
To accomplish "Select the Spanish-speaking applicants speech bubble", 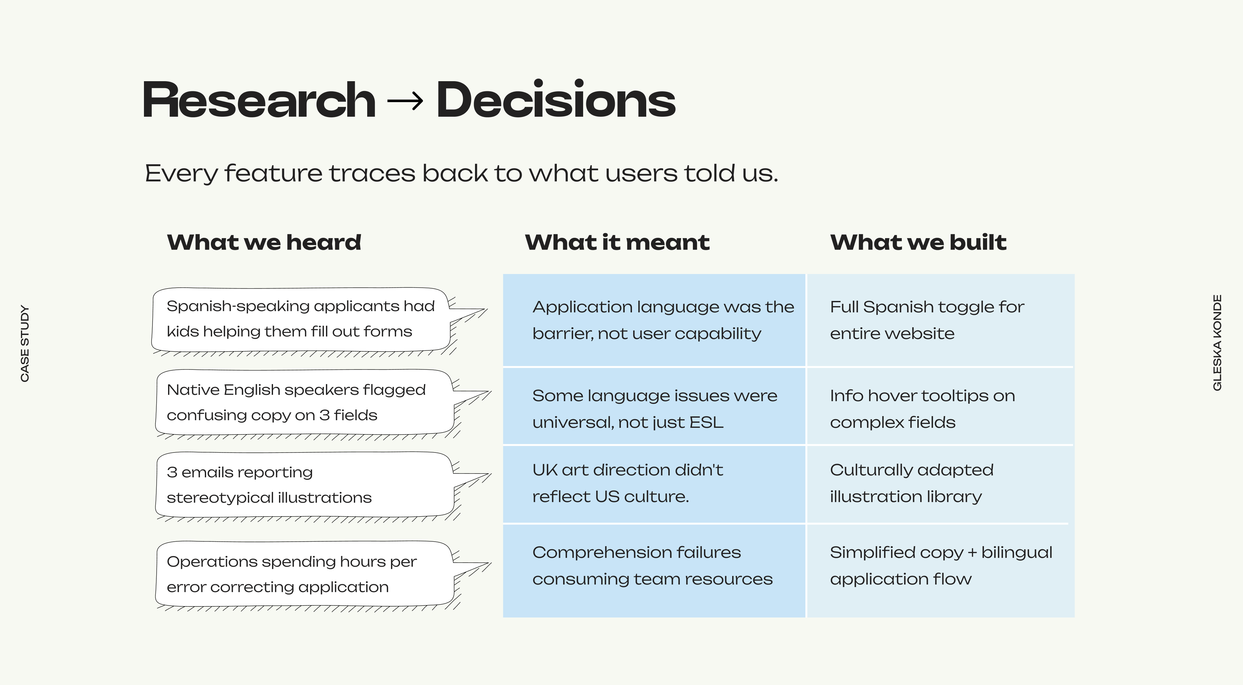I will pyautogui.click(x=300, y=319).
